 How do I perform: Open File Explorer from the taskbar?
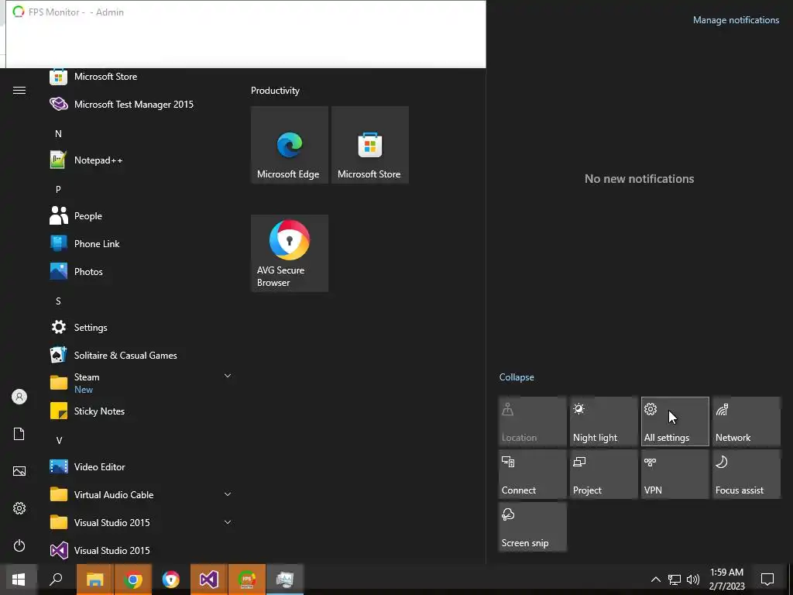pyautogui.click(x=94, y=580)
